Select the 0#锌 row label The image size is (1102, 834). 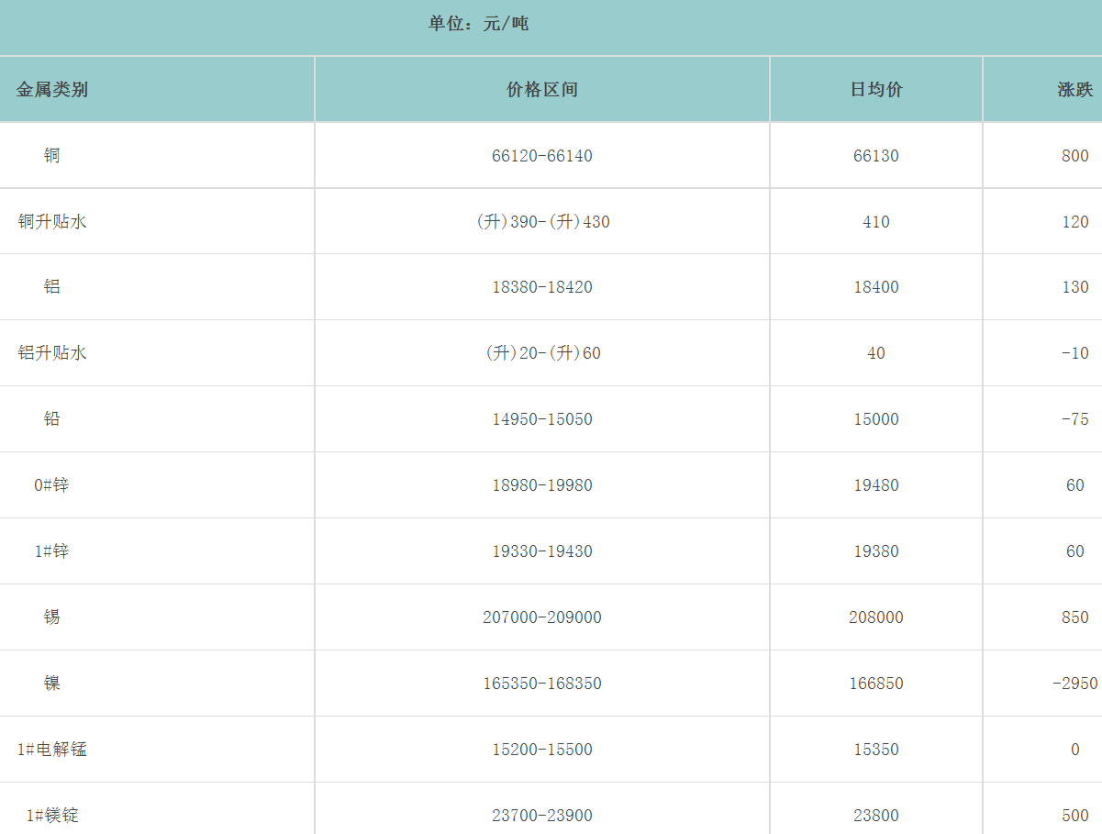coord(52,485)
